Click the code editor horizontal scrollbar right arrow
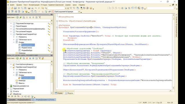 171,91
